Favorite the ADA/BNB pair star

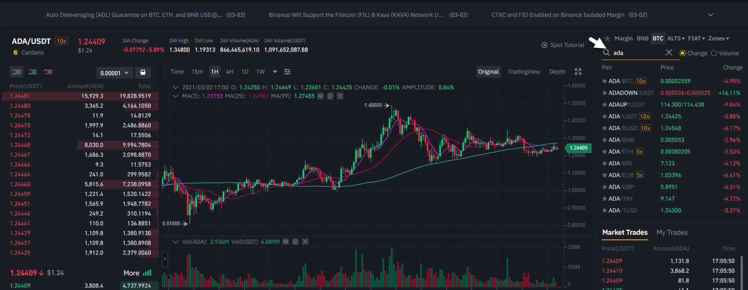605,140
